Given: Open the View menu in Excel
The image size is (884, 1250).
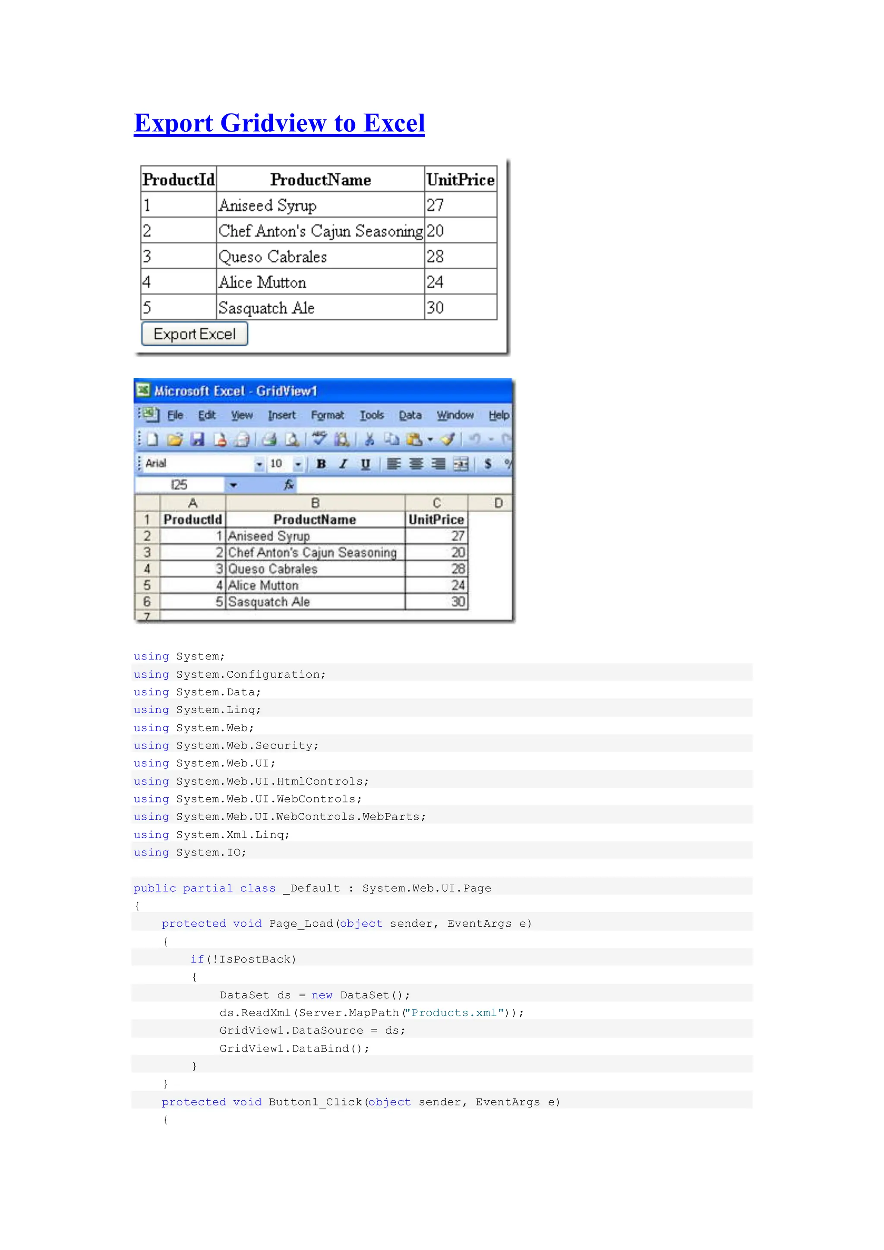Looking at the screenshot, I should coord(242,415).
